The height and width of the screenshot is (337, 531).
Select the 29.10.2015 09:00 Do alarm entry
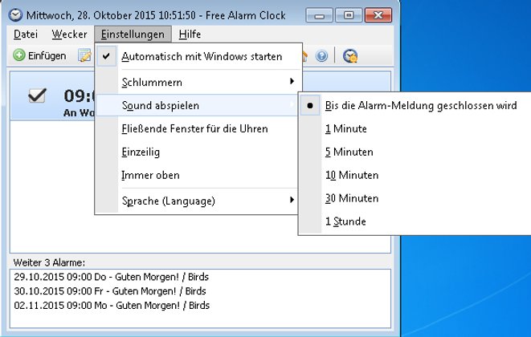(112, 277)
